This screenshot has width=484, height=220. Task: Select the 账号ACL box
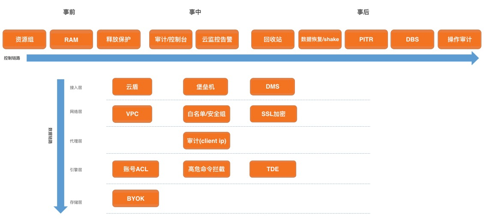(135, 169)
